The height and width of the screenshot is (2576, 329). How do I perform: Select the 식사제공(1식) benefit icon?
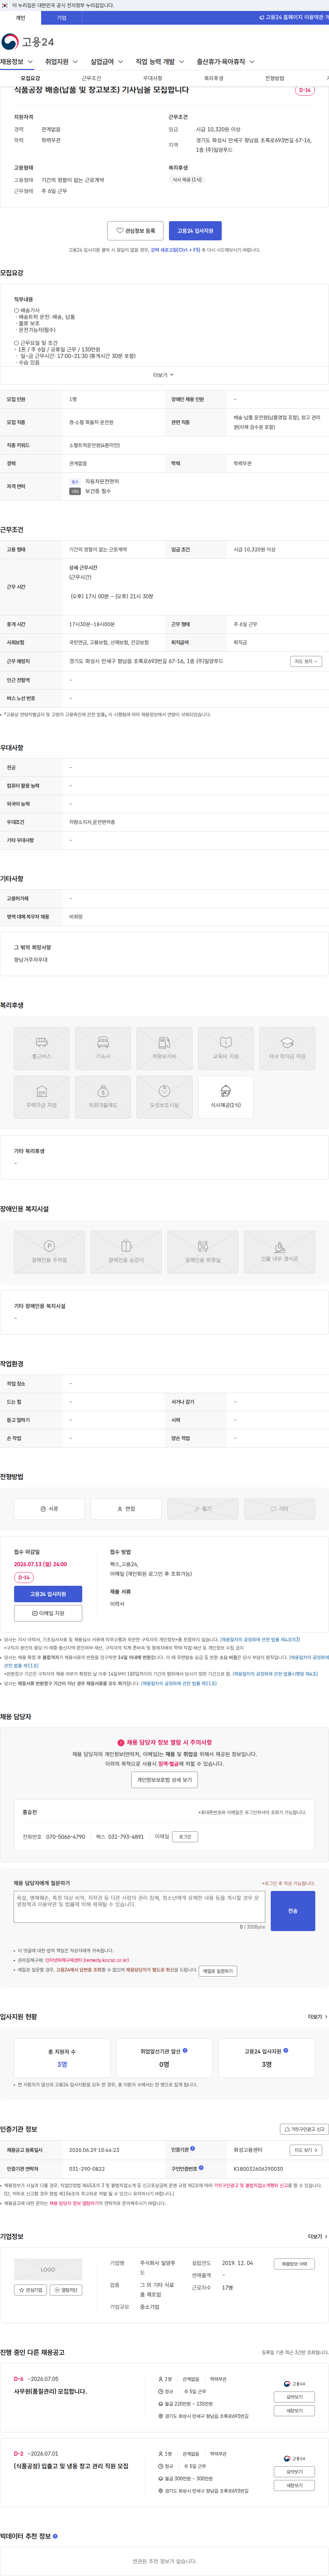click(x=226, y=1096)
